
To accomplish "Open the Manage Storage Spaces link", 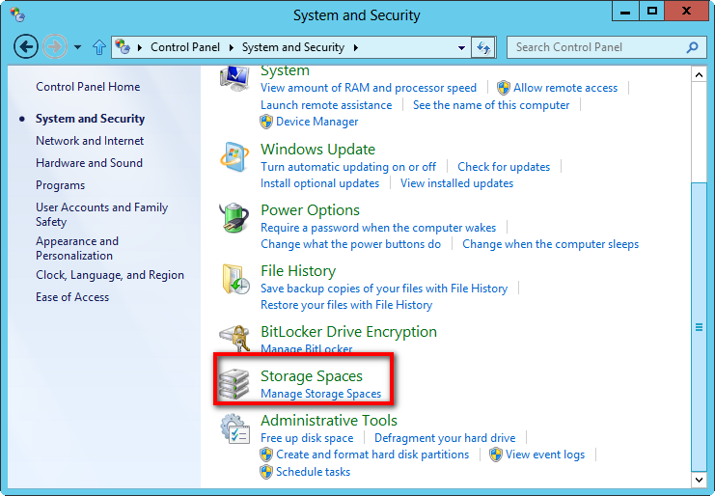I will point(321,394).
